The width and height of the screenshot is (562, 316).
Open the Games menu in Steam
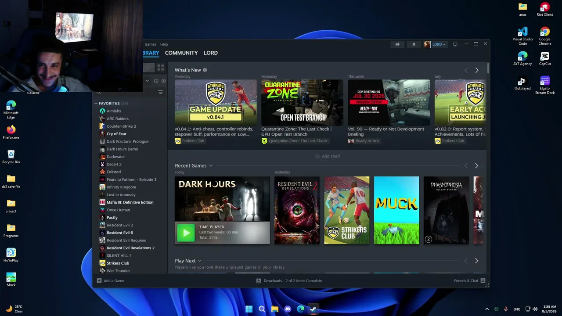pos(151,44)
